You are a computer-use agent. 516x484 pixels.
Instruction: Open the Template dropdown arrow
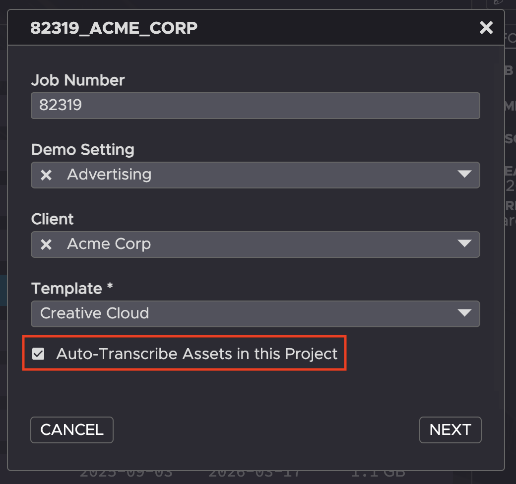point(464,313)
